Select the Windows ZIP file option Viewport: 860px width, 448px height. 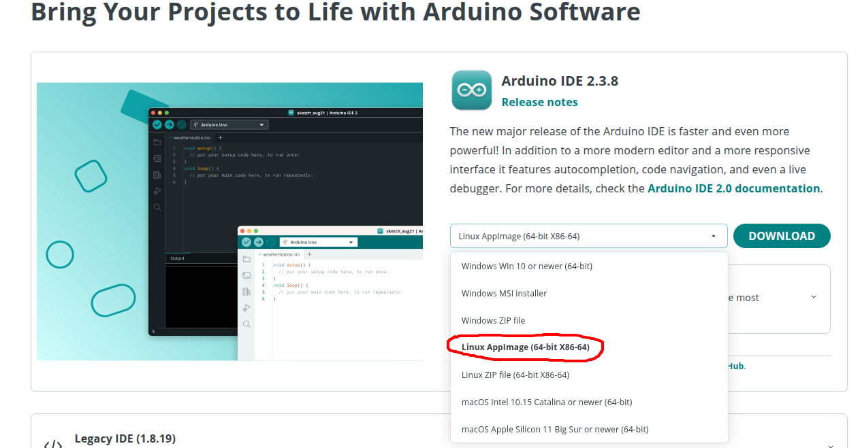coord(493,320)
